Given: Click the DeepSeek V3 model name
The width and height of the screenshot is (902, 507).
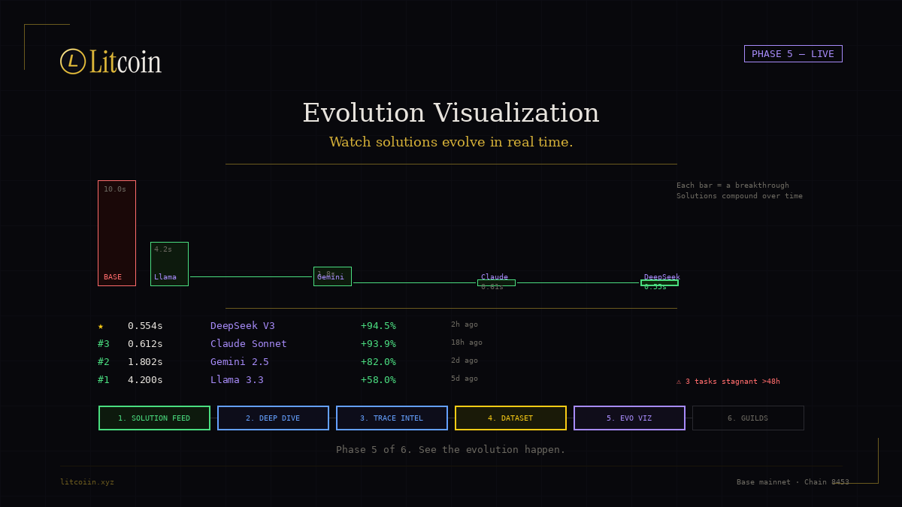Looking at the screenshot, I should click(x=243, y=326).
